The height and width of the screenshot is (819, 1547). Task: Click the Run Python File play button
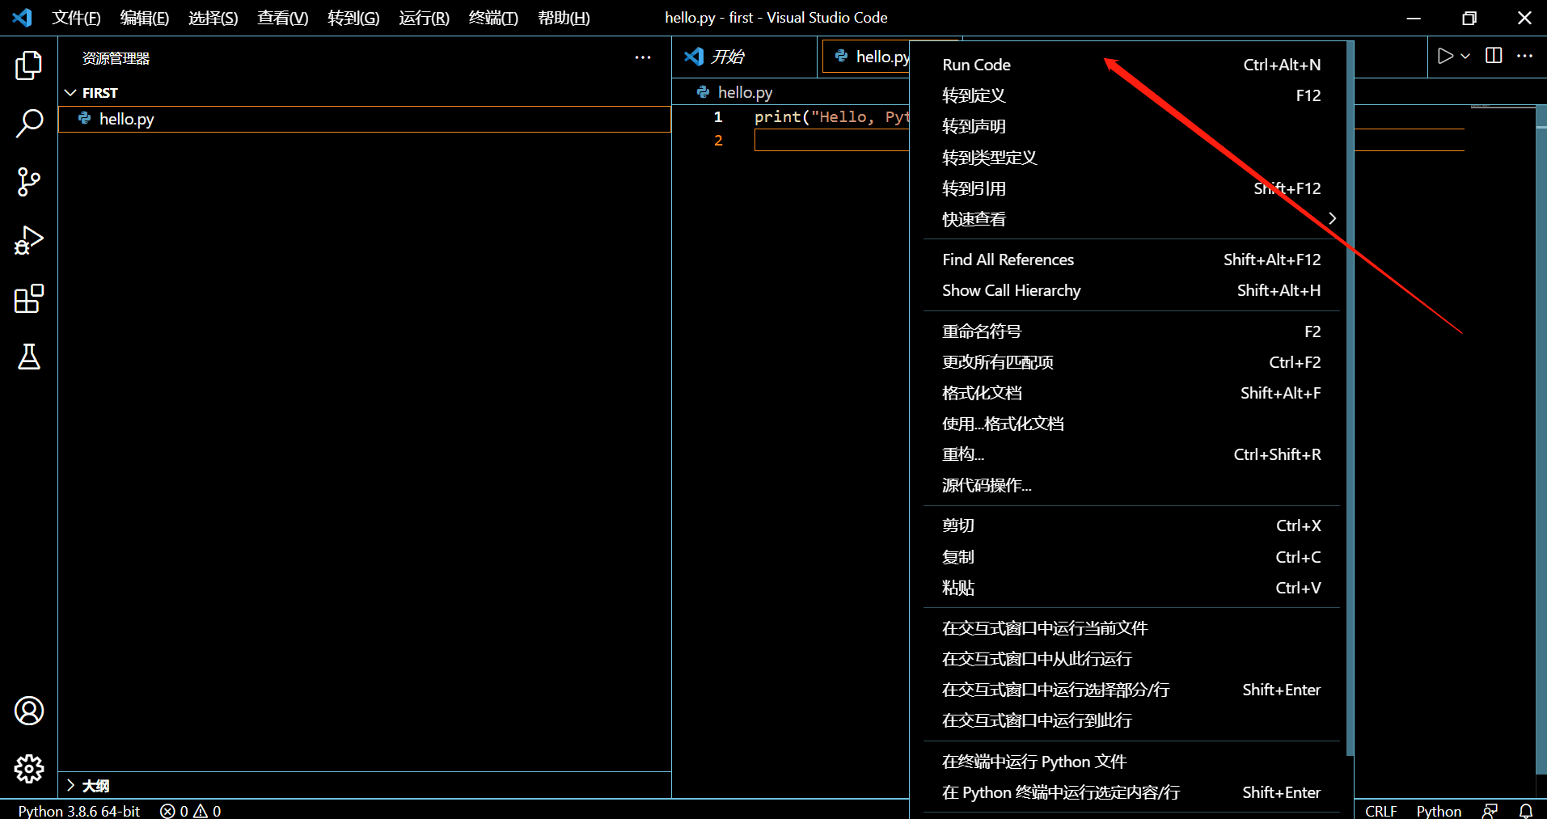pyautogui.click(x=1445, y=56)
